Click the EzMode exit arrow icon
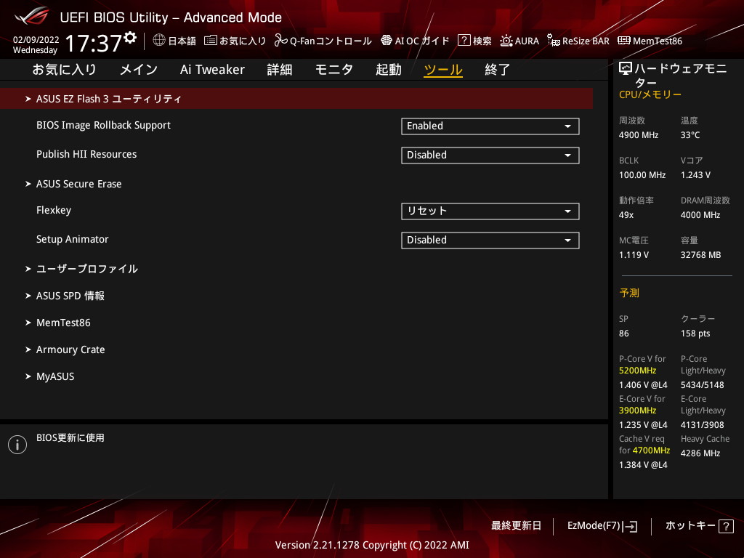The width and height of the screenshot is (744, 558). point(631,526)
